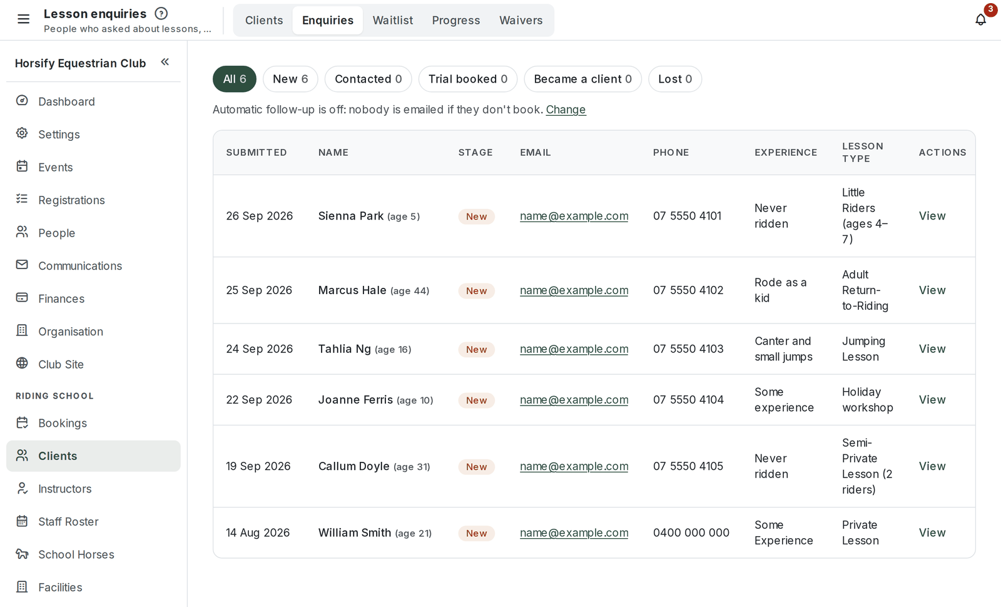
Task: Click the Name column header
Action: (333, 152)
